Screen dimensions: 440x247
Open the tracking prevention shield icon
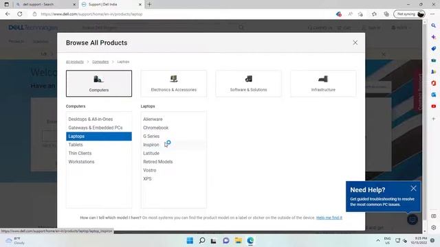339,14
